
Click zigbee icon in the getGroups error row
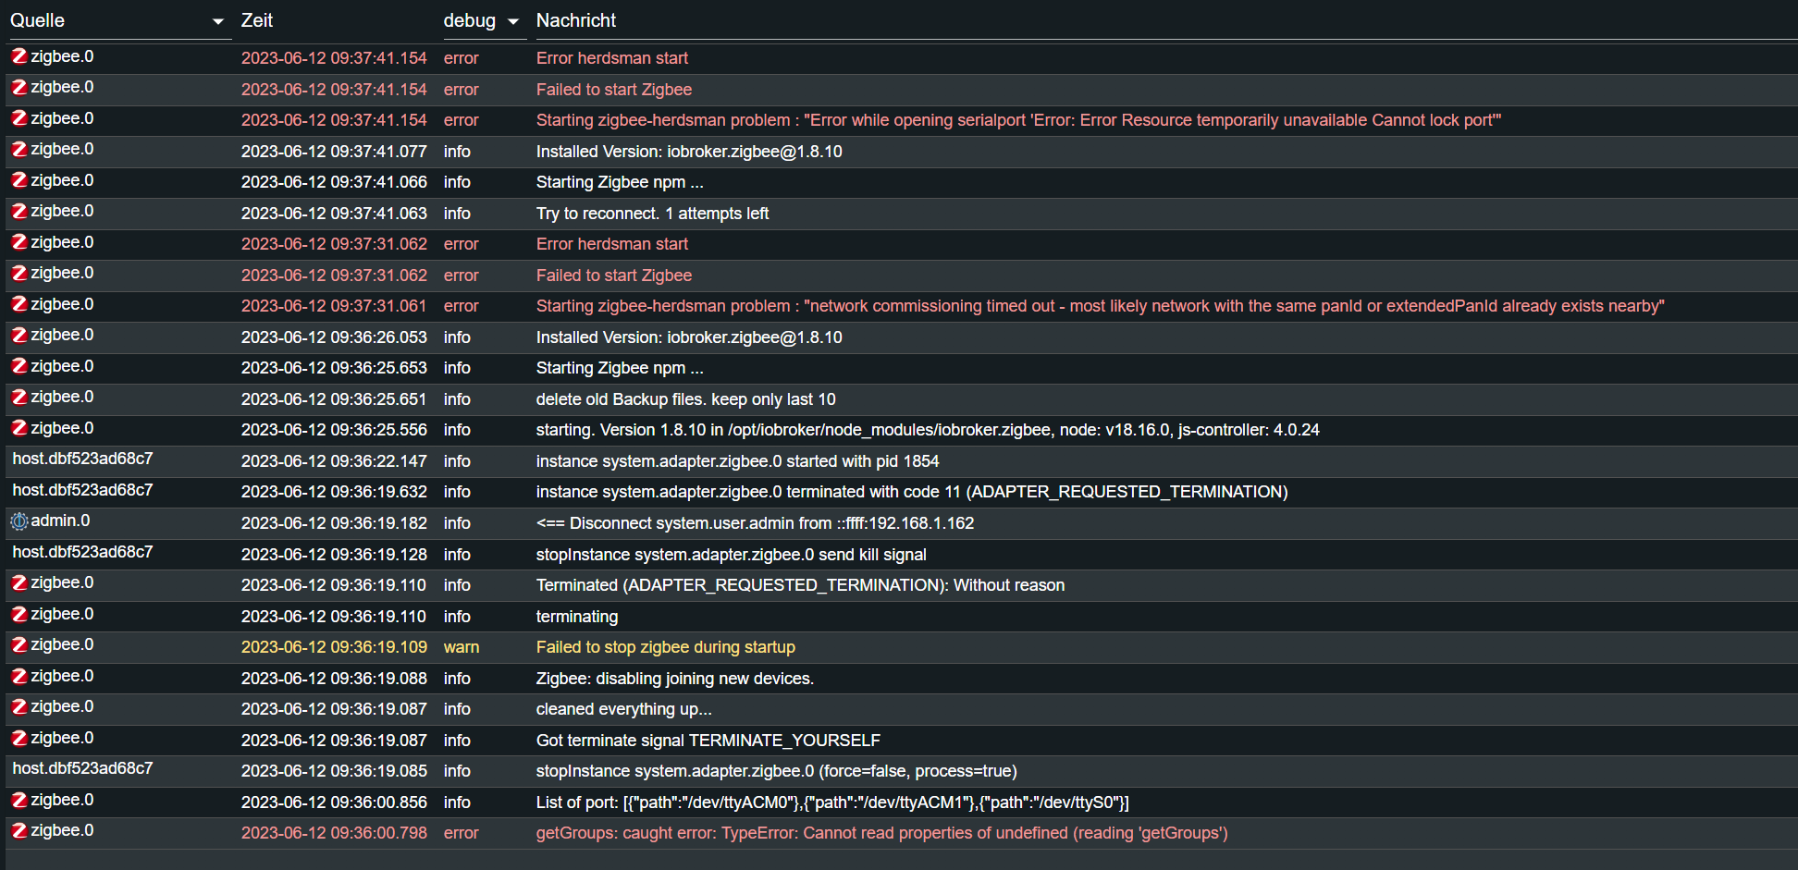point(19,831)
